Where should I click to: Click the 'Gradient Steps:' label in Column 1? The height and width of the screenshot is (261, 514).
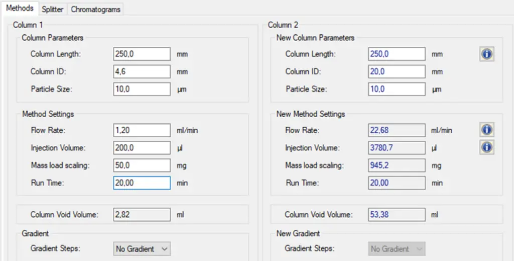pos(55,248)
